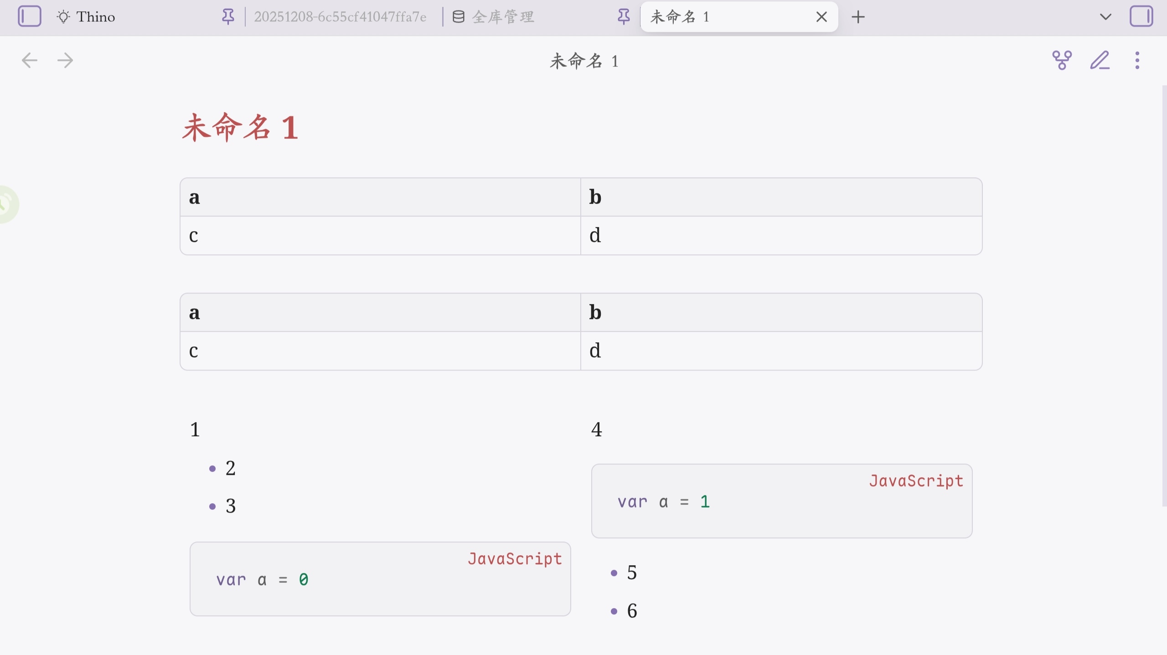Image resolution: width=1167 pixels, height=655 pixels.
Task: Open the 全库管理 tab
Action: point(503,17)
